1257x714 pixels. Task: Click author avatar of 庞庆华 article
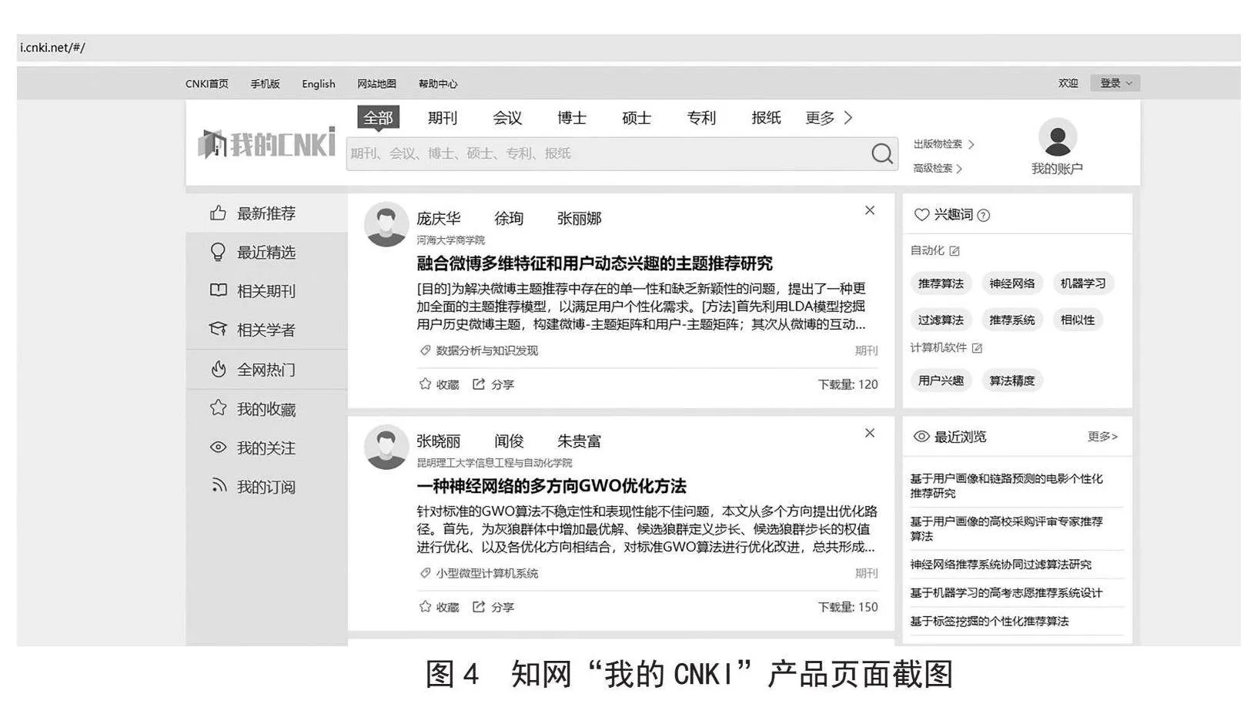386,225
